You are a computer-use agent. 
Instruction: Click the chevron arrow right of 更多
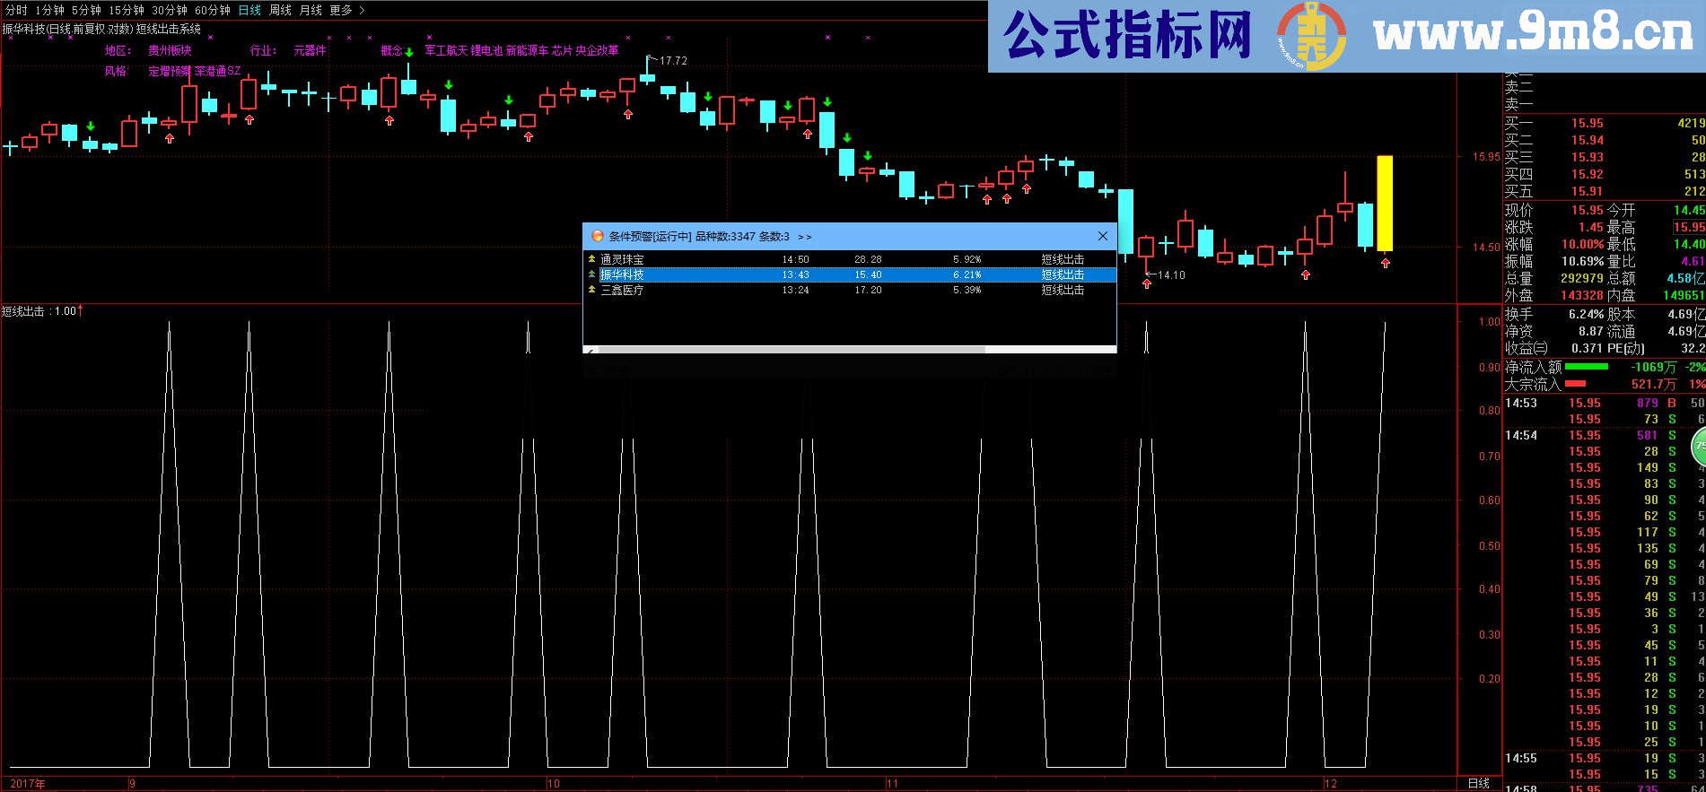(x=362, y=10)
